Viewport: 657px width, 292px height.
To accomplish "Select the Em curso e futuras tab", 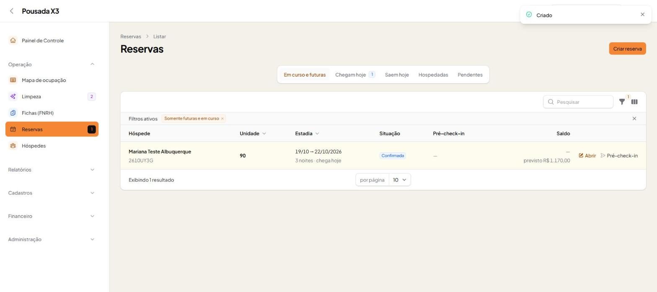I will coord(305,75).
